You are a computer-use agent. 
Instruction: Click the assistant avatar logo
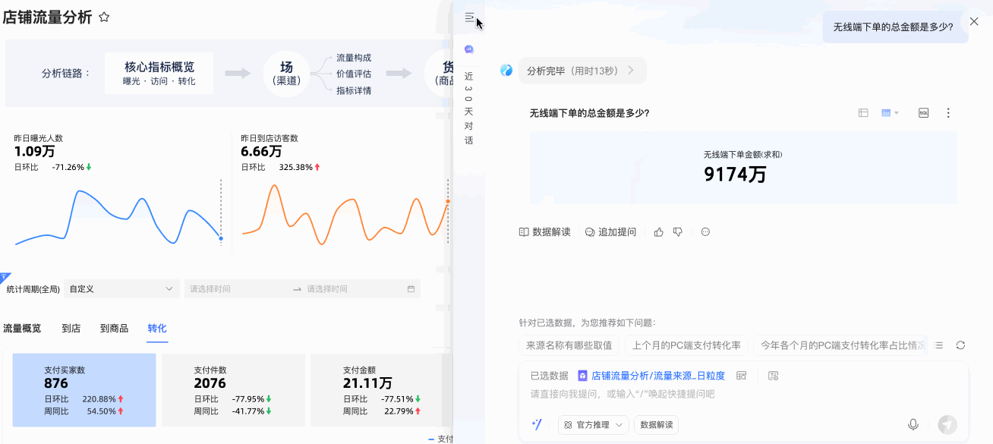point(506,71)
